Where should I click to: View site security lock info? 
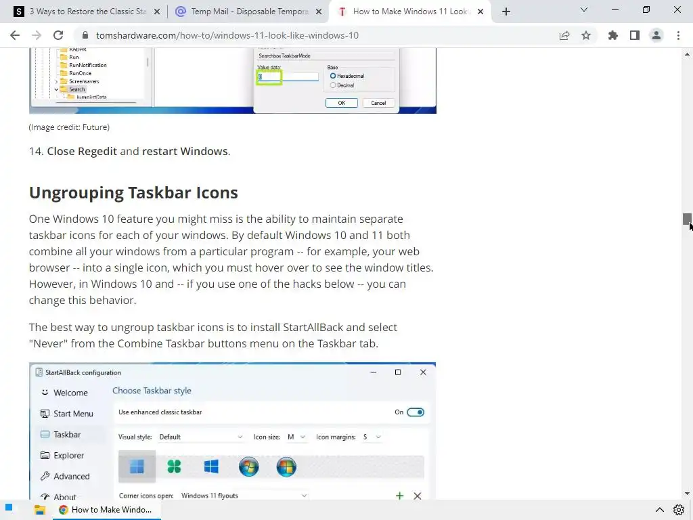tap(85, 35)
